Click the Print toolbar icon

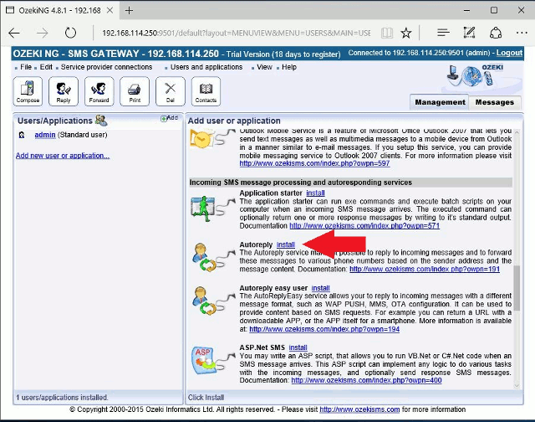point(135,91)
